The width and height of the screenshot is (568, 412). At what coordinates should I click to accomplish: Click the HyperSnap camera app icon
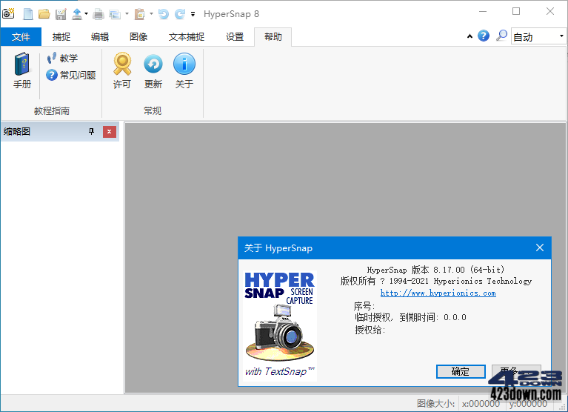pyautogui.click(x=8, y=14)
